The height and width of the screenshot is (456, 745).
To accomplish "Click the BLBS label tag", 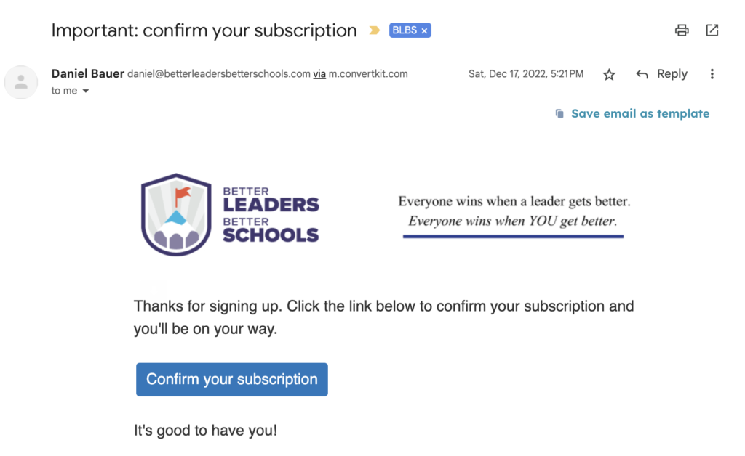I will [405, 30].
